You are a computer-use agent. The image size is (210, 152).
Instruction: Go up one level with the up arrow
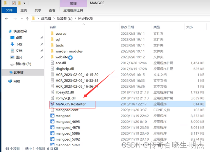[x=27, y=19]
